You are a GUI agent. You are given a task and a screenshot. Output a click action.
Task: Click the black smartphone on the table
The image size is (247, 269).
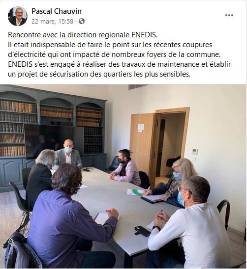(142, 231)
